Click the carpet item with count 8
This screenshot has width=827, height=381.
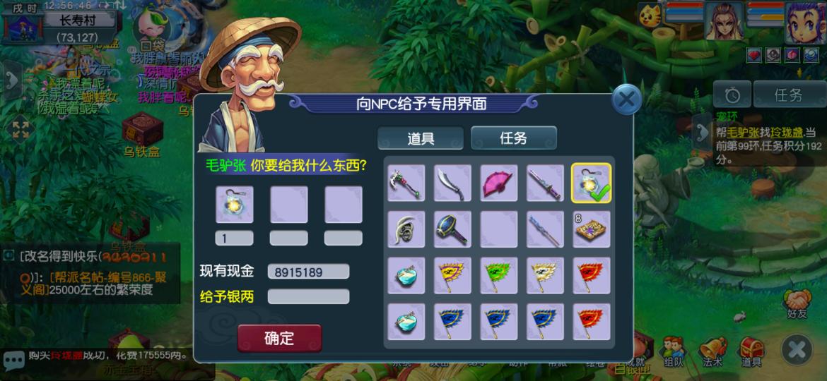pos(591,229)
